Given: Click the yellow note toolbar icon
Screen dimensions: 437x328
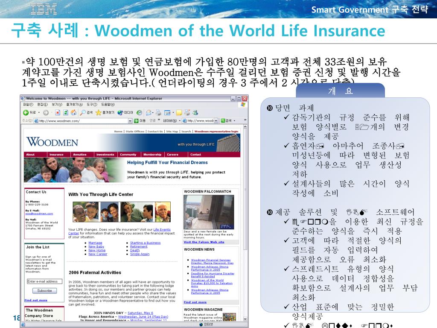Looking at the screenshot, I should pyautogui.click(x=179, y=112).
